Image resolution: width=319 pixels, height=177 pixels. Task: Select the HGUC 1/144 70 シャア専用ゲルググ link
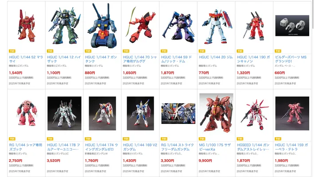[x=140, y=59]
